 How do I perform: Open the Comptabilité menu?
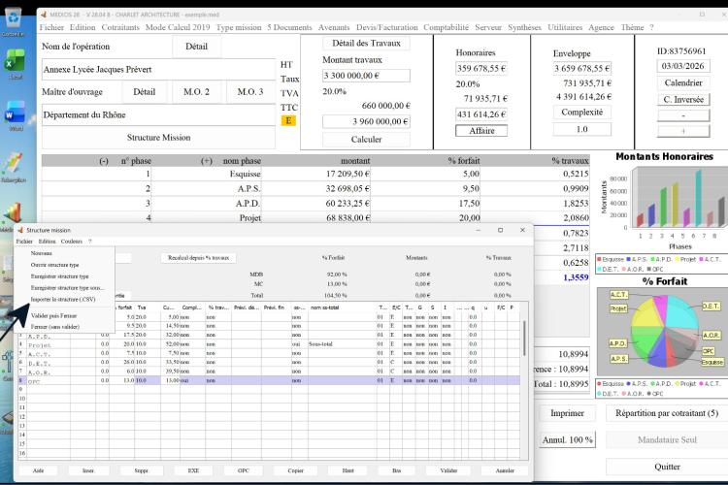[446, 27]
